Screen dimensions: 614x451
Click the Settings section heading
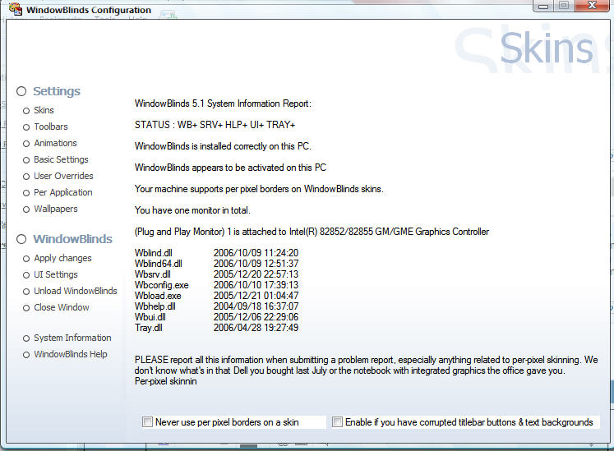point(57,91)
